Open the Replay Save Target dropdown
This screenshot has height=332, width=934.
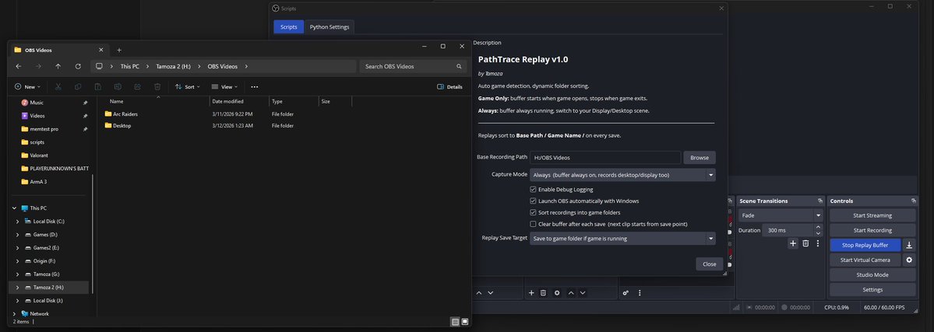click(x=622, y=239)
